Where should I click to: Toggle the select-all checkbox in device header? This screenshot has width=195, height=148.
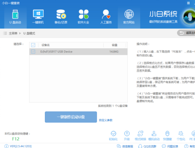[x=33, y=45]
